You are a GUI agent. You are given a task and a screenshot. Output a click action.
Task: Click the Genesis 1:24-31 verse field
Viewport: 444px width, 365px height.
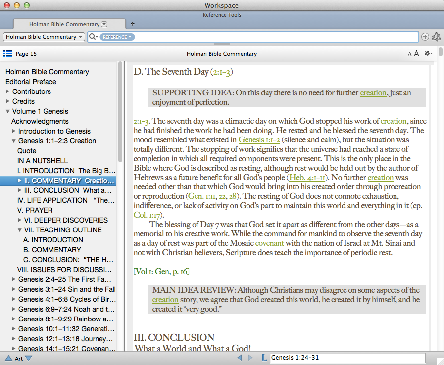347,358
